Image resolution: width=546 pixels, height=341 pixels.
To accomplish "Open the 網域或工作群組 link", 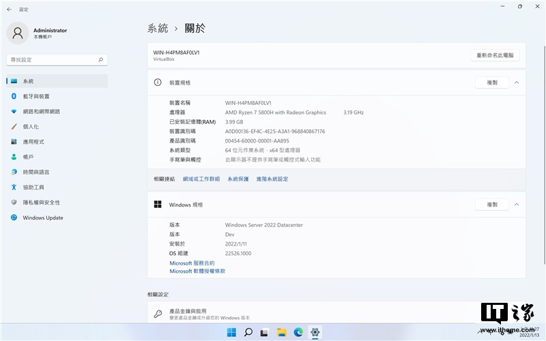I will (x=201, y=179).
